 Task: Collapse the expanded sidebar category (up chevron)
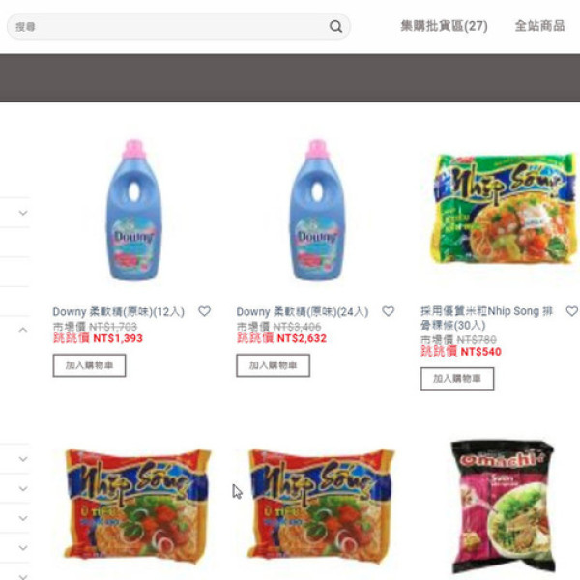coord(23,330)
